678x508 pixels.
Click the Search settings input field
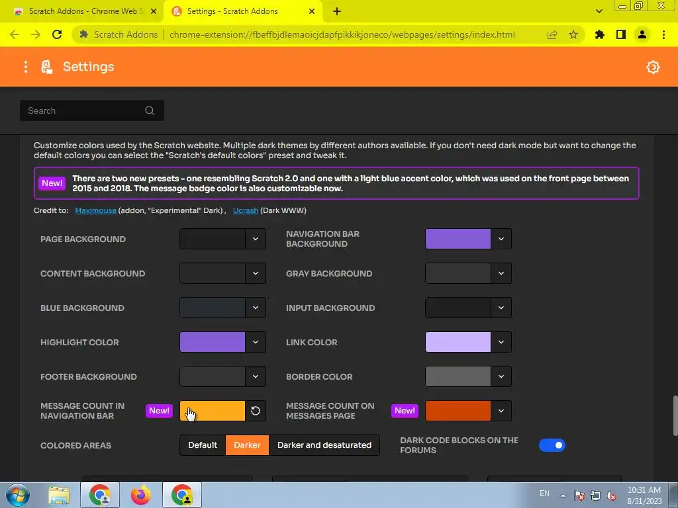[x=91, y=110]
